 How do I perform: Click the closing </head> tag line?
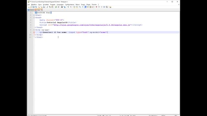point(39,27)
